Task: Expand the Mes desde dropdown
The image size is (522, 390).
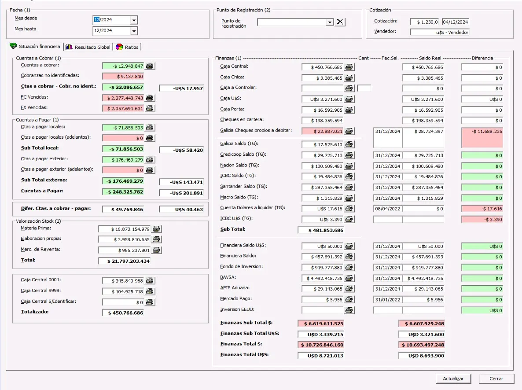Action: [134, 20]
